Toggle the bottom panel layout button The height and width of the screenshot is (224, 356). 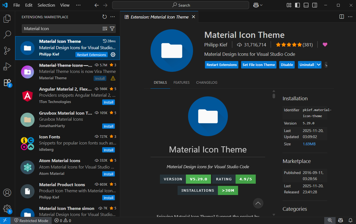click(x=306, y=5)
